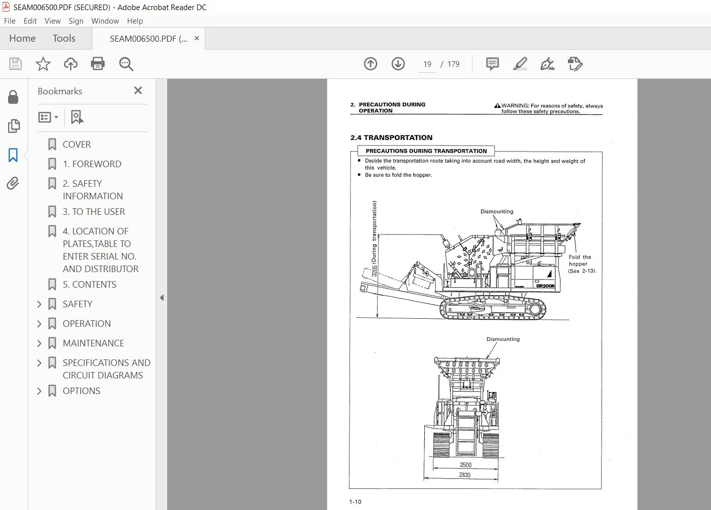
Task: Click the new bookmark icon
Action: pyautogui.click(x=77, y=117)
